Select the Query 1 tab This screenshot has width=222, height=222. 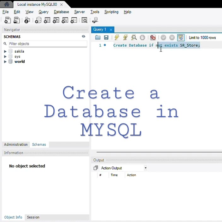[100, 29]
